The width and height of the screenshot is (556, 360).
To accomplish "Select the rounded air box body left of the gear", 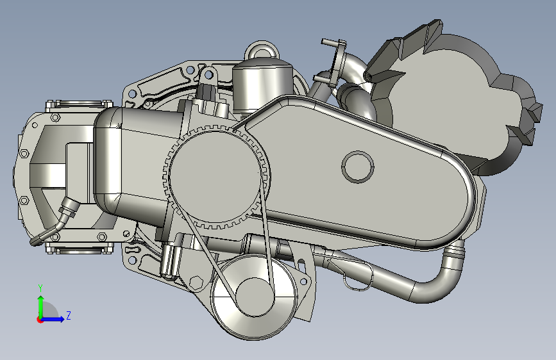I will [x=139, y=163].
